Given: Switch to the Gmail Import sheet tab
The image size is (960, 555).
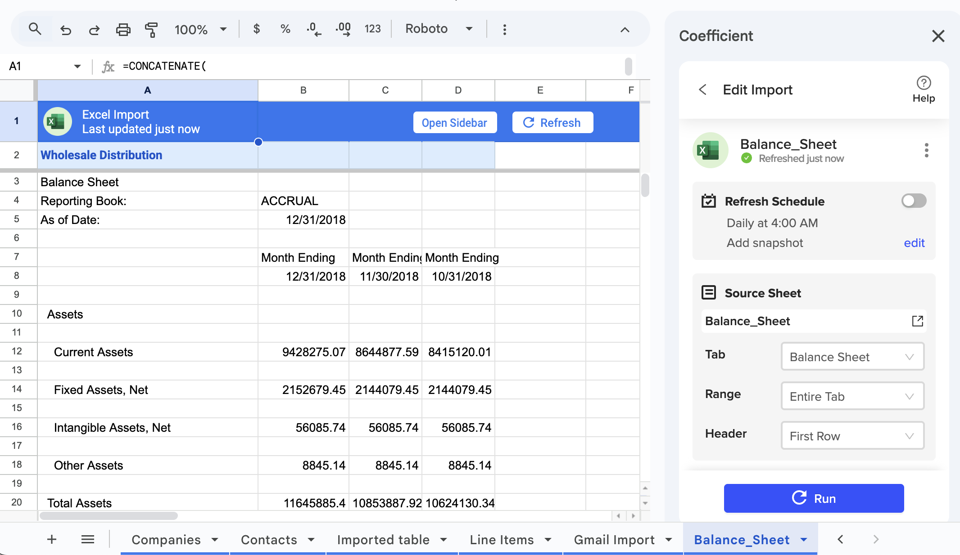Looking at the screenshot, I should coord(614,539).
